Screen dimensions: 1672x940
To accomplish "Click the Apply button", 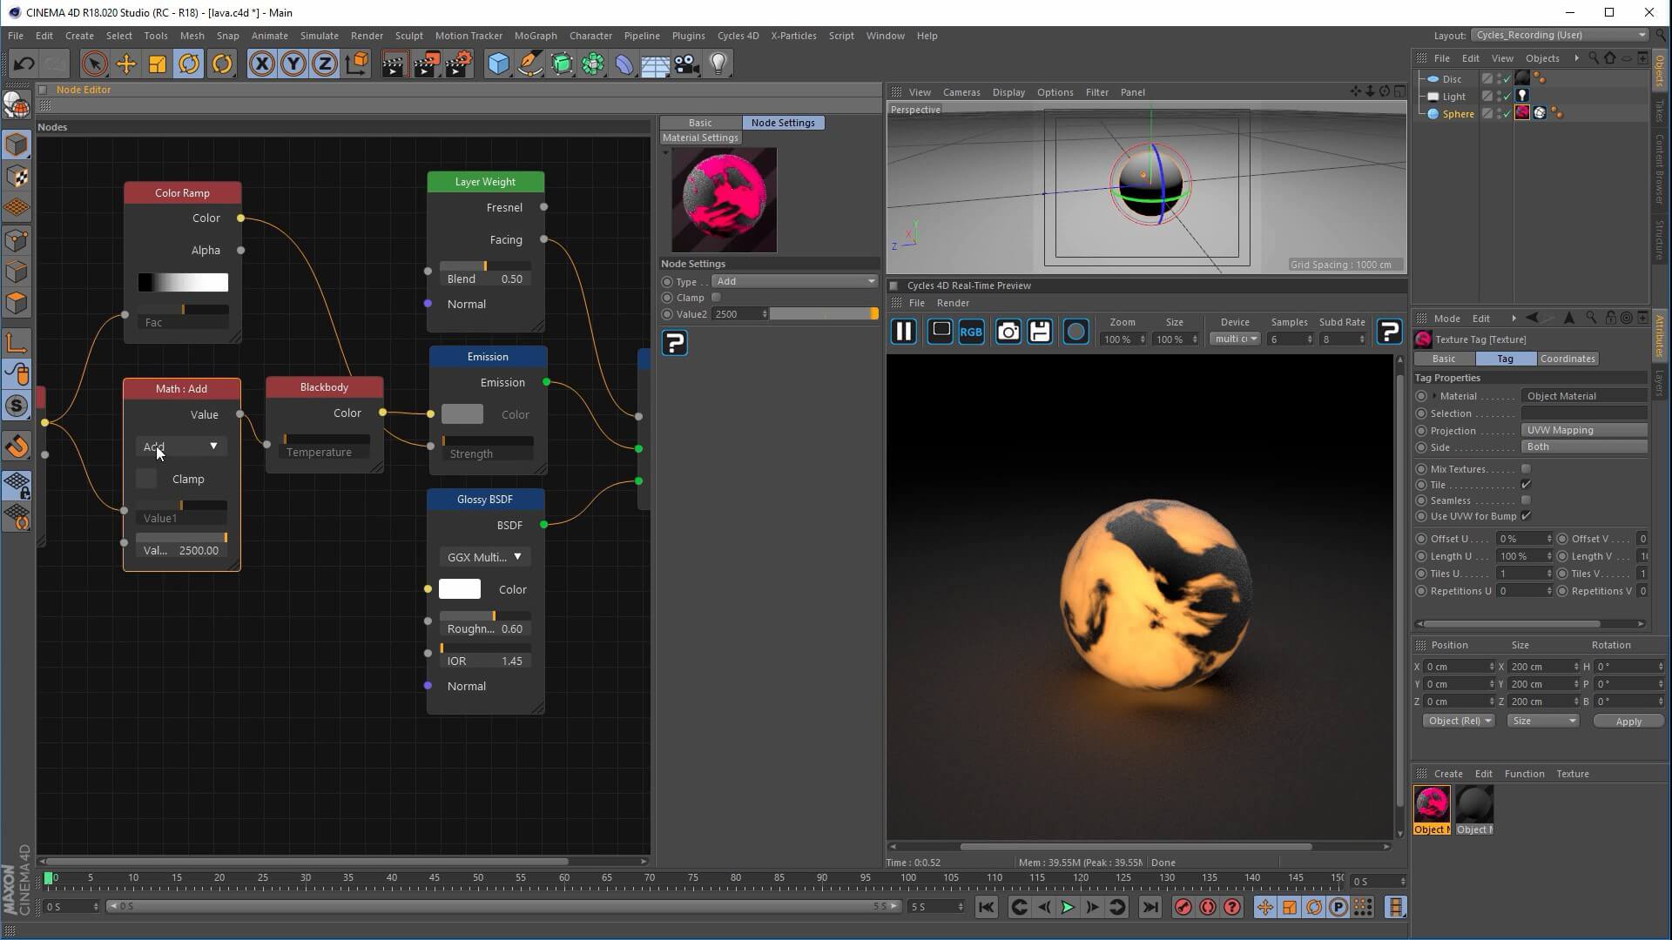I will coord(1628,722).
